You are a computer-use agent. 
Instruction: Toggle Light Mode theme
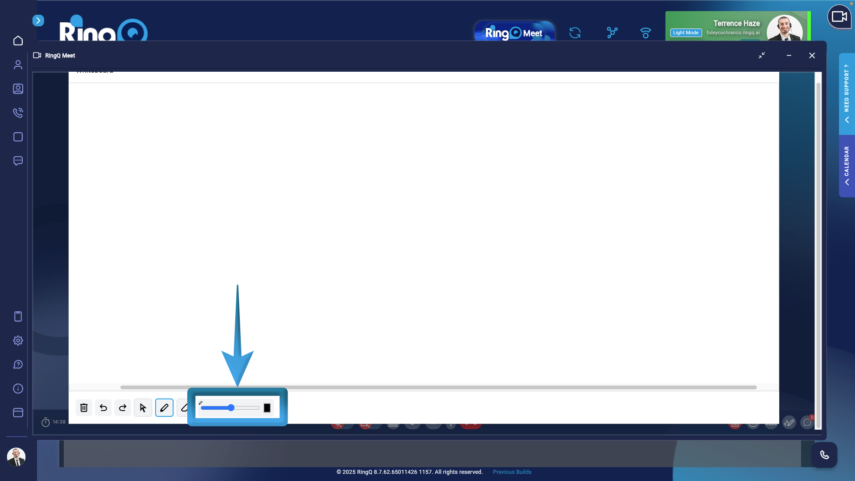tap(686, 33)
